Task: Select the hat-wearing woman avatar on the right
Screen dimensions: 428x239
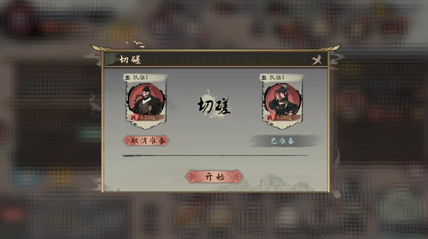Action: tap(283, 100)
